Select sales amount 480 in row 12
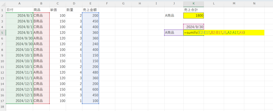273x111 pixels. click(90, 72)
